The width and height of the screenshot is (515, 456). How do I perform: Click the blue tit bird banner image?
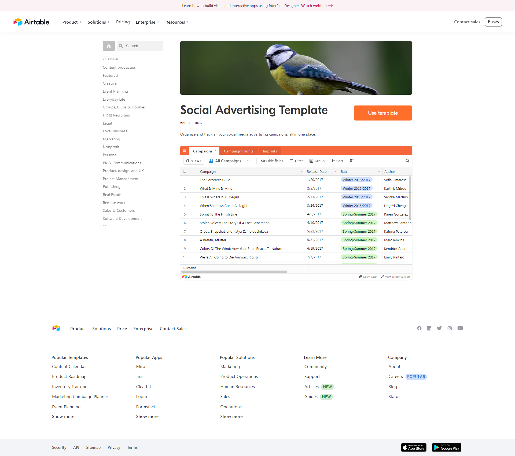tap(296, 68)
